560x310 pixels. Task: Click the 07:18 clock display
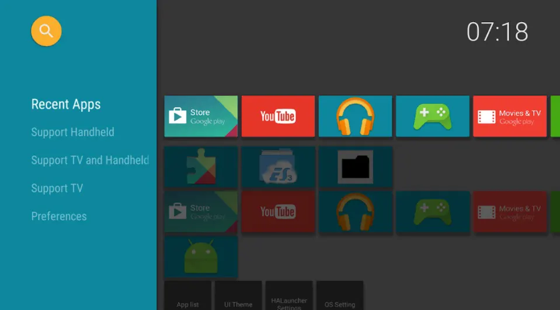[497, 31]
